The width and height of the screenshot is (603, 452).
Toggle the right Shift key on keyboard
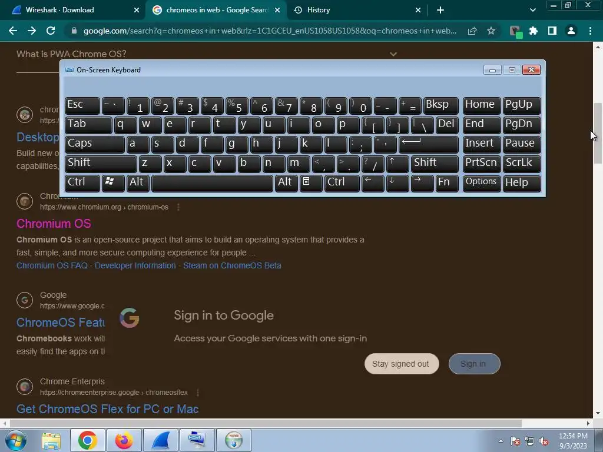435,164
